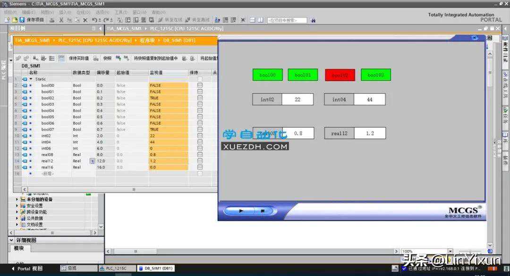Image resolution: width=510 pixels, height=276 pixels.
Task: Expand the 安全设置 tree node
Action: 17,206
